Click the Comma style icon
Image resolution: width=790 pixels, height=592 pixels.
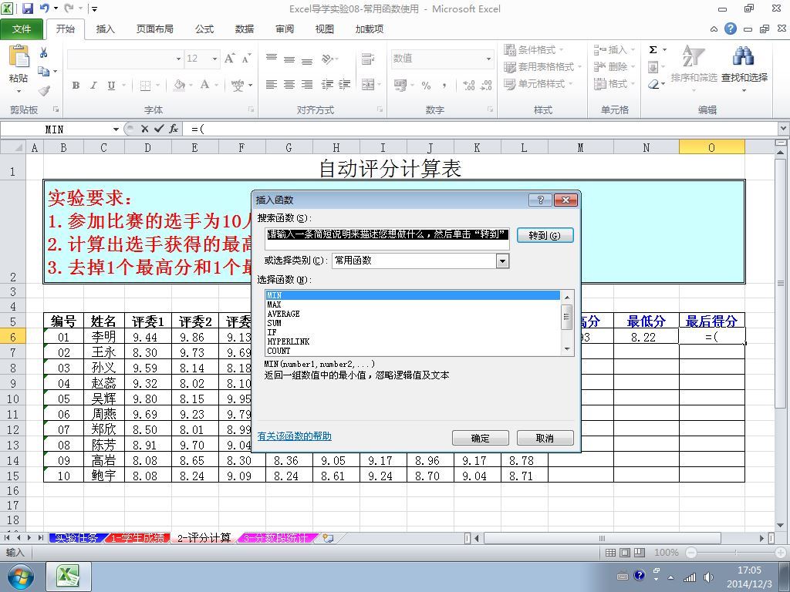444,86
